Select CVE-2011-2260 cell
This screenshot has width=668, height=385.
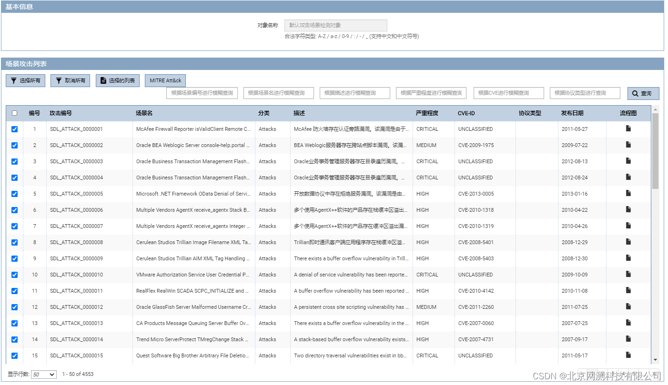pyautogui.click(x=476, y=307)
